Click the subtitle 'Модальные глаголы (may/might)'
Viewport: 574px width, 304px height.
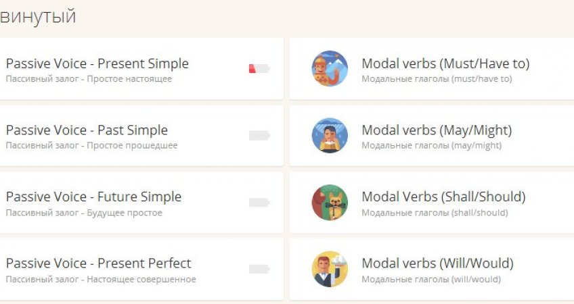tap(431, 145)
